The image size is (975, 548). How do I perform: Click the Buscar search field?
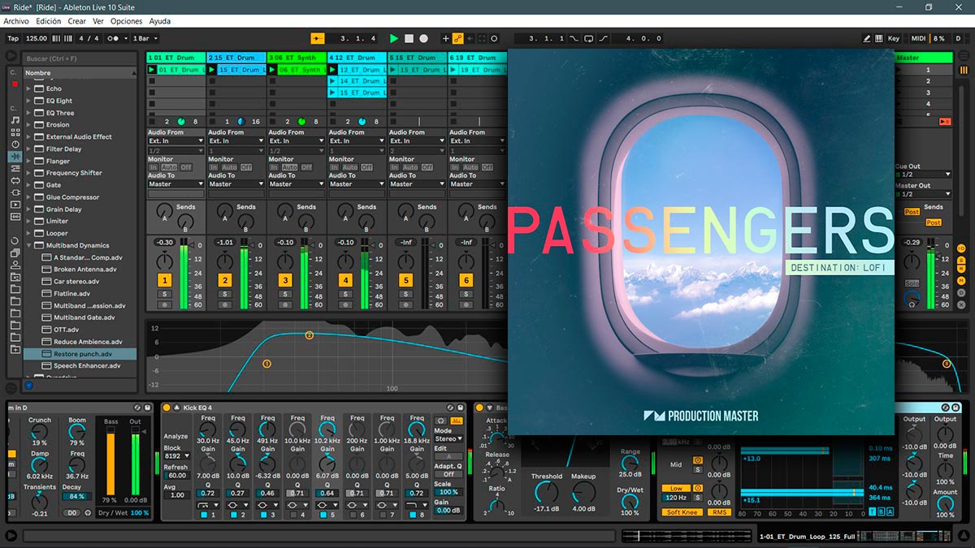[x=80, y=58]
